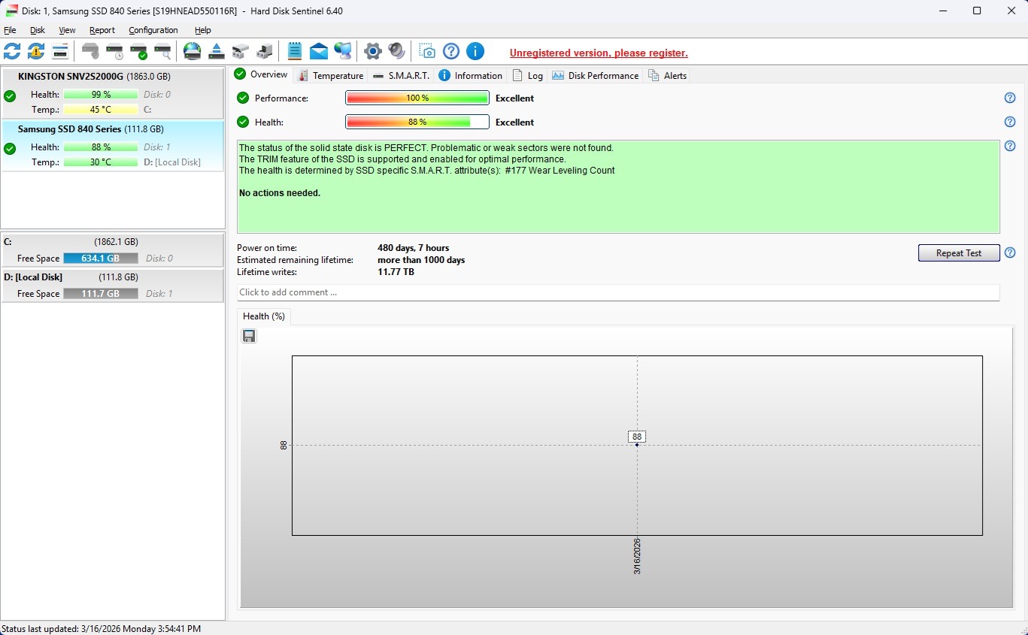Click the Repeat Test button
The height and width of the screenshot is (635, 1028).
click(x=959, y=253)
